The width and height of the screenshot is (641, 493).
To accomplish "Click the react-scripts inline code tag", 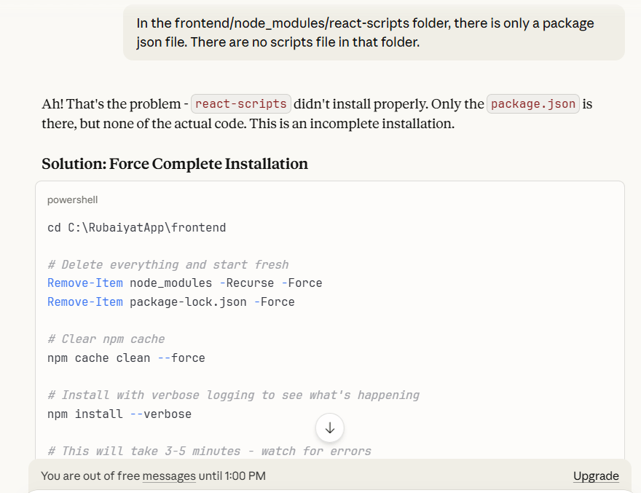I will pos(241,103).
